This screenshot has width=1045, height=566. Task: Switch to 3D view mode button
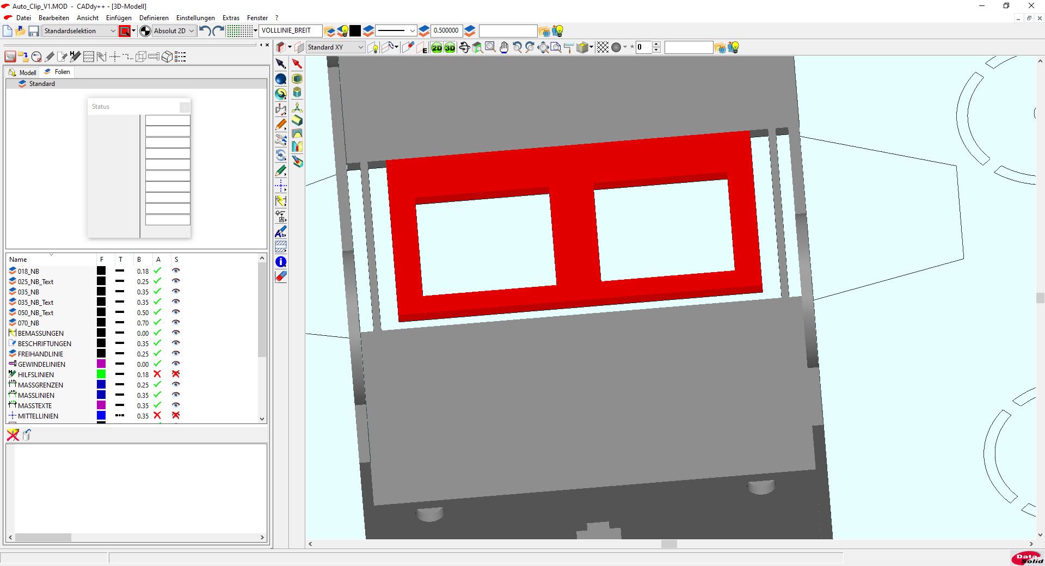click(x=450, y=48)
